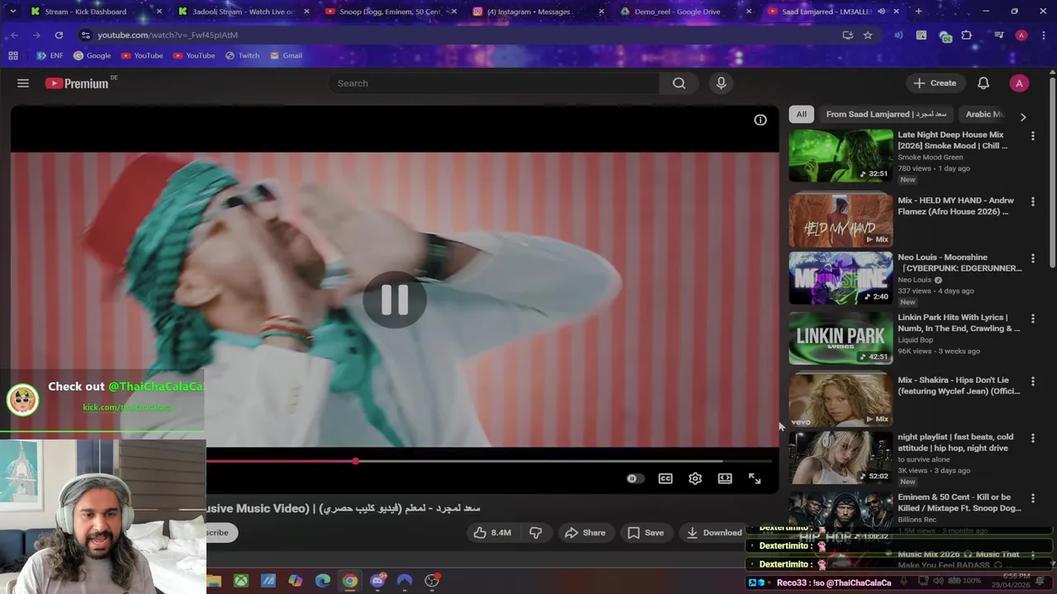
Task: Open the Chrome extensions puzzle icon
Action: (x=967, y=35)
